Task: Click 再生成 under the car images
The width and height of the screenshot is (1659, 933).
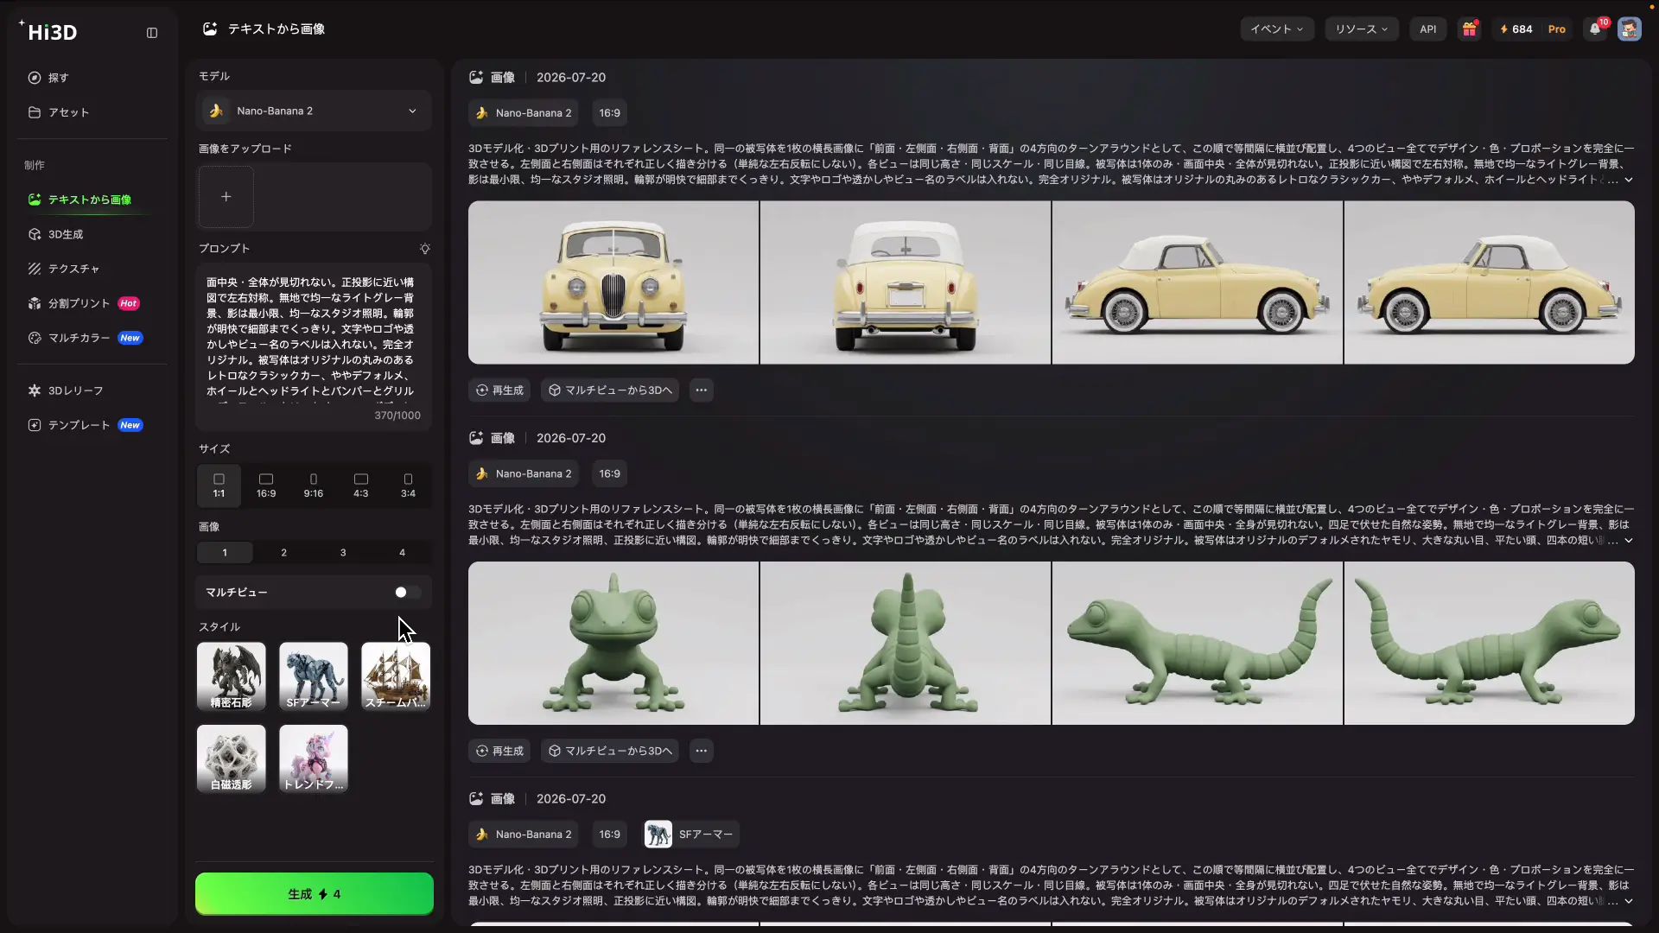Action: coord(499,390)
